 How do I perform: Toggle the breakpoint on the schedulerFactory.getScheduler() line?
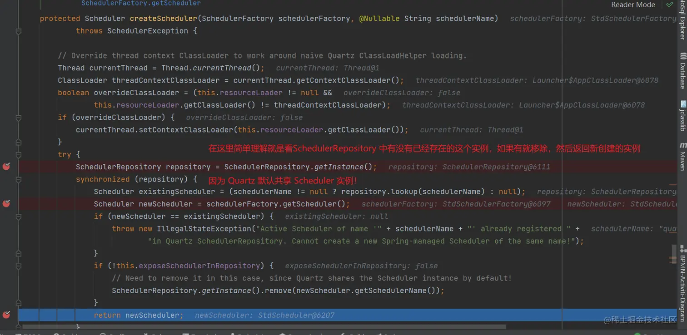(x=6, y=203)
